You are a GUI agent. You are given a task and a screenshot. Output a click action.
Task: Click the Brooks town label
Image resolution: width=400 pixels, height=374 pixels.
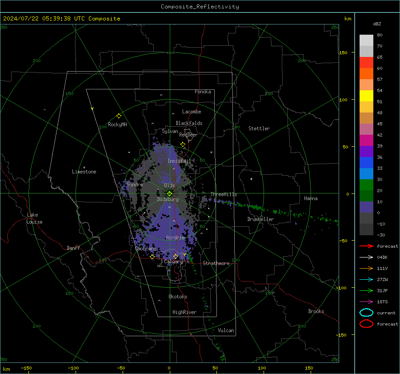(x=316, y=311)
